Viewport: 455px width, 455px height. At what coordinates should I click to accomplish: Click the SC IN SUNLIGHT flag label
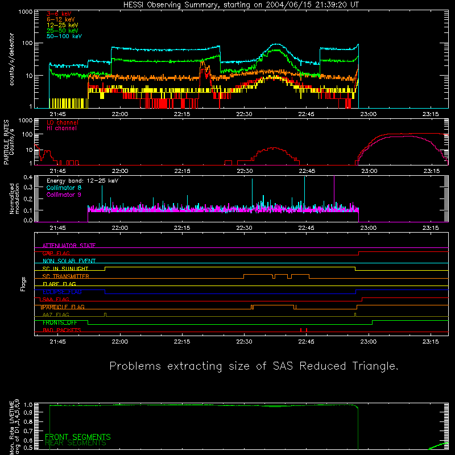(65, 268)
